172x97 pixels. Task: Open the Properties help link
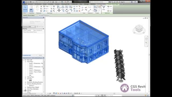27,55
